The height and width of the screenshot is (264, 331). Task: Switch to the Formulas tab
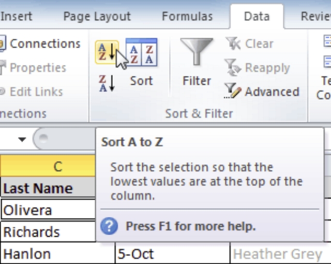(x=187, y=16)
